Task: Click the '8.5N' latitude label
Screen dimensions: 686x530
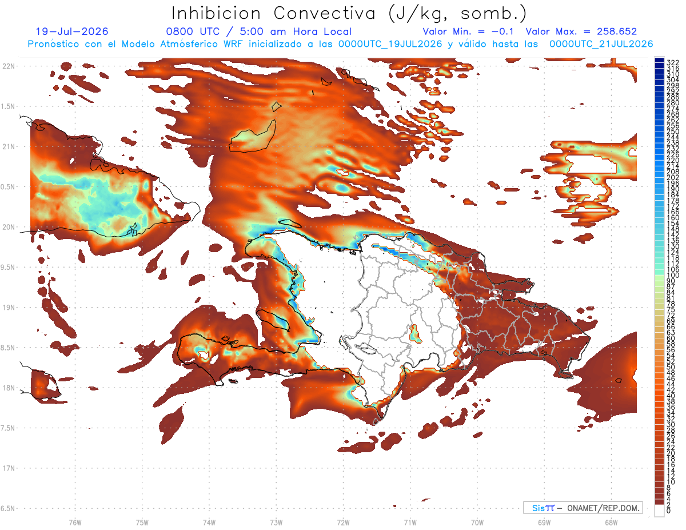Action: [9, 348]
